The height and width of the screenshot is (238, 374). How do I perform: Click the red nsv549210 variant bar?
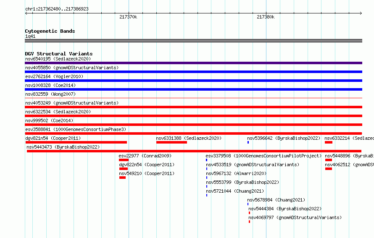(x=122, y=178)
